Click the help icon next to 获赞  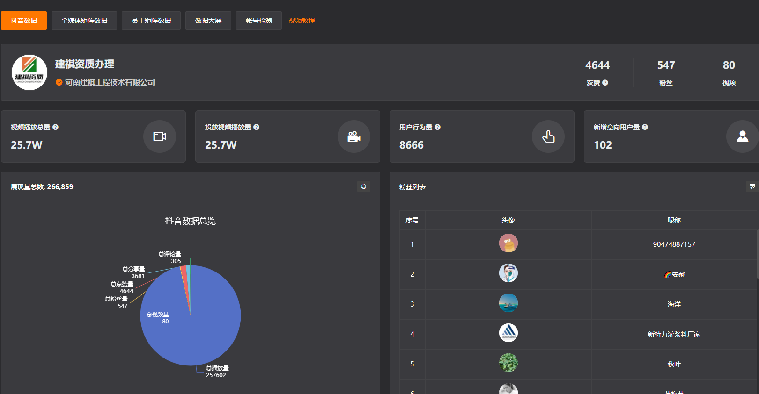(x=605, y=83)
